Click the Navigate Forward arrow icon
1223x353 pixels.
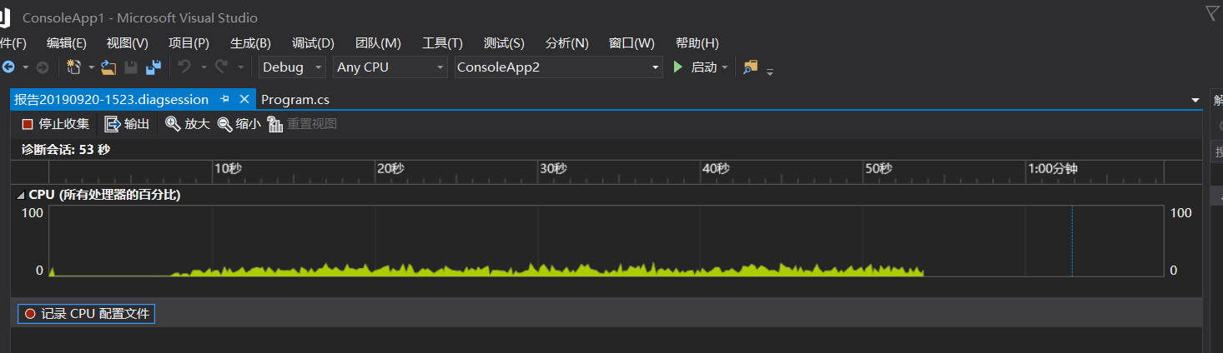pyautogui.click(x=42, y=67)
